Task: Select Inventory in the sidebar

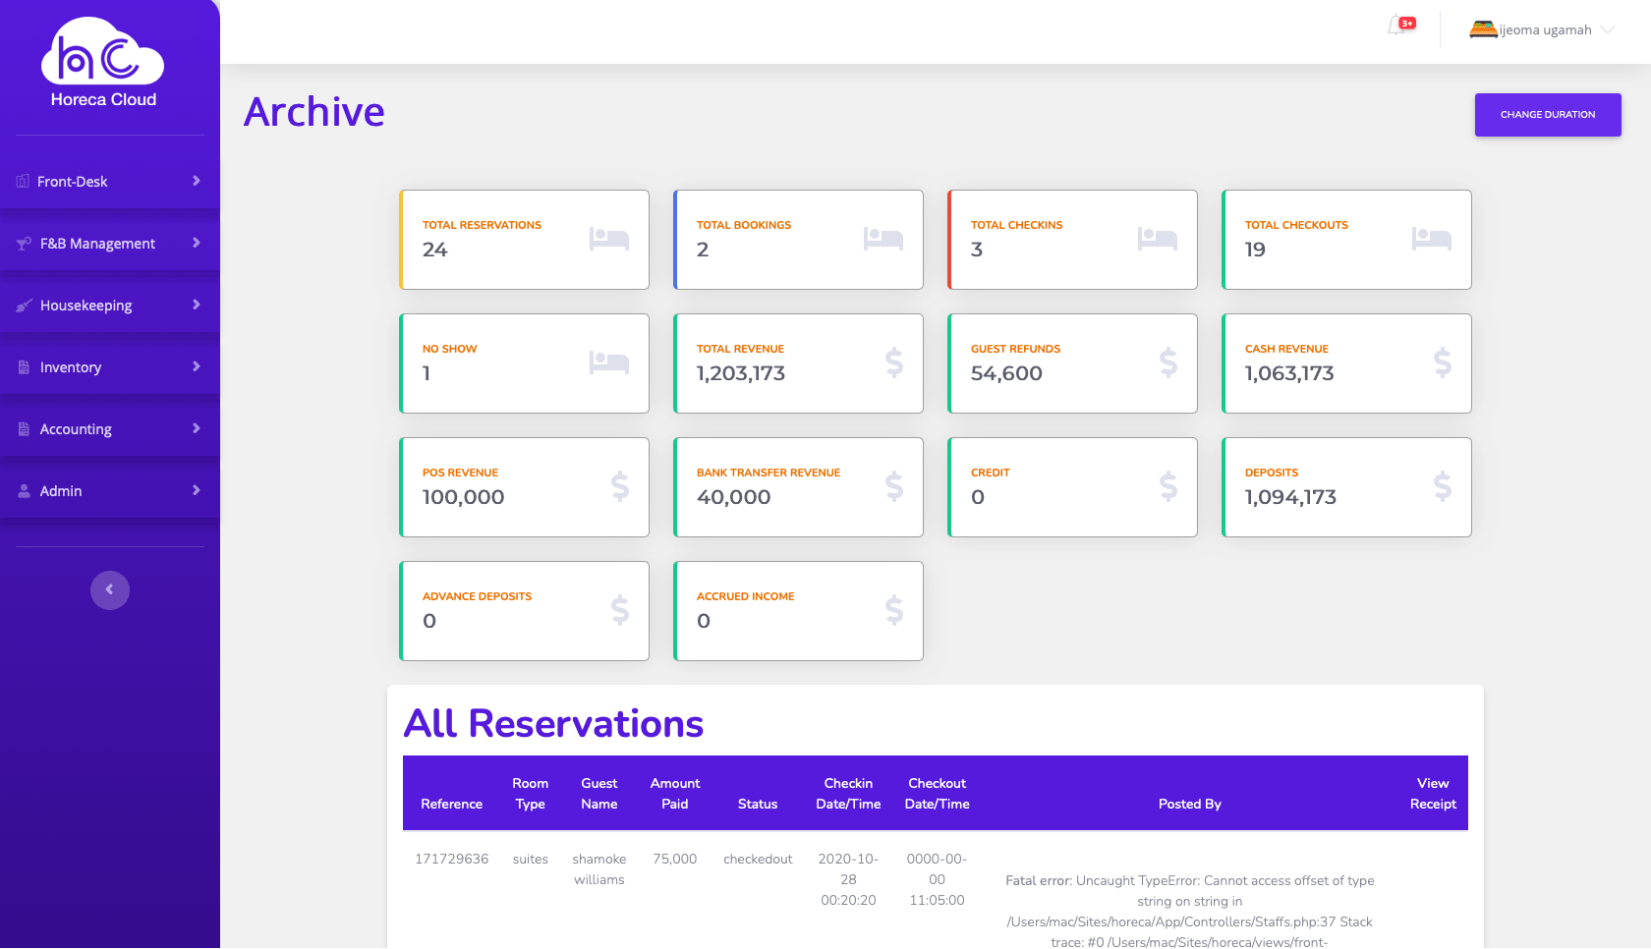Action: (110, 367)
